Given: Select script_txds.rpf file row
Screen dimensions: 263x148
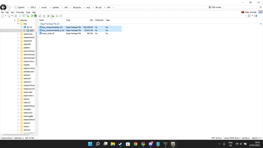Looking at the screenshot, I should point(80,33).
